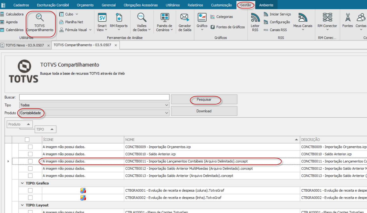
Task: Check the CTBGRA0002 linha chart row
Action: pos(30,198)
